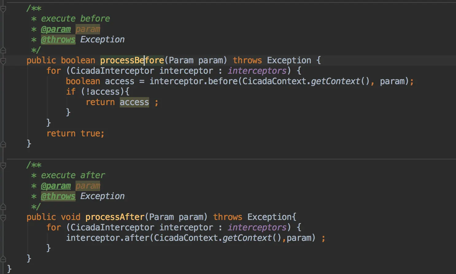The height and width of the screenshot is (274, 456).
Task: Click highlighted 'access' in return statement
Action: 134,102
